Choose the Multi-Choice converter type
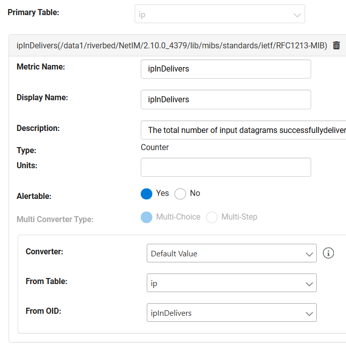The image size is (346, 346). click(146, 217)
